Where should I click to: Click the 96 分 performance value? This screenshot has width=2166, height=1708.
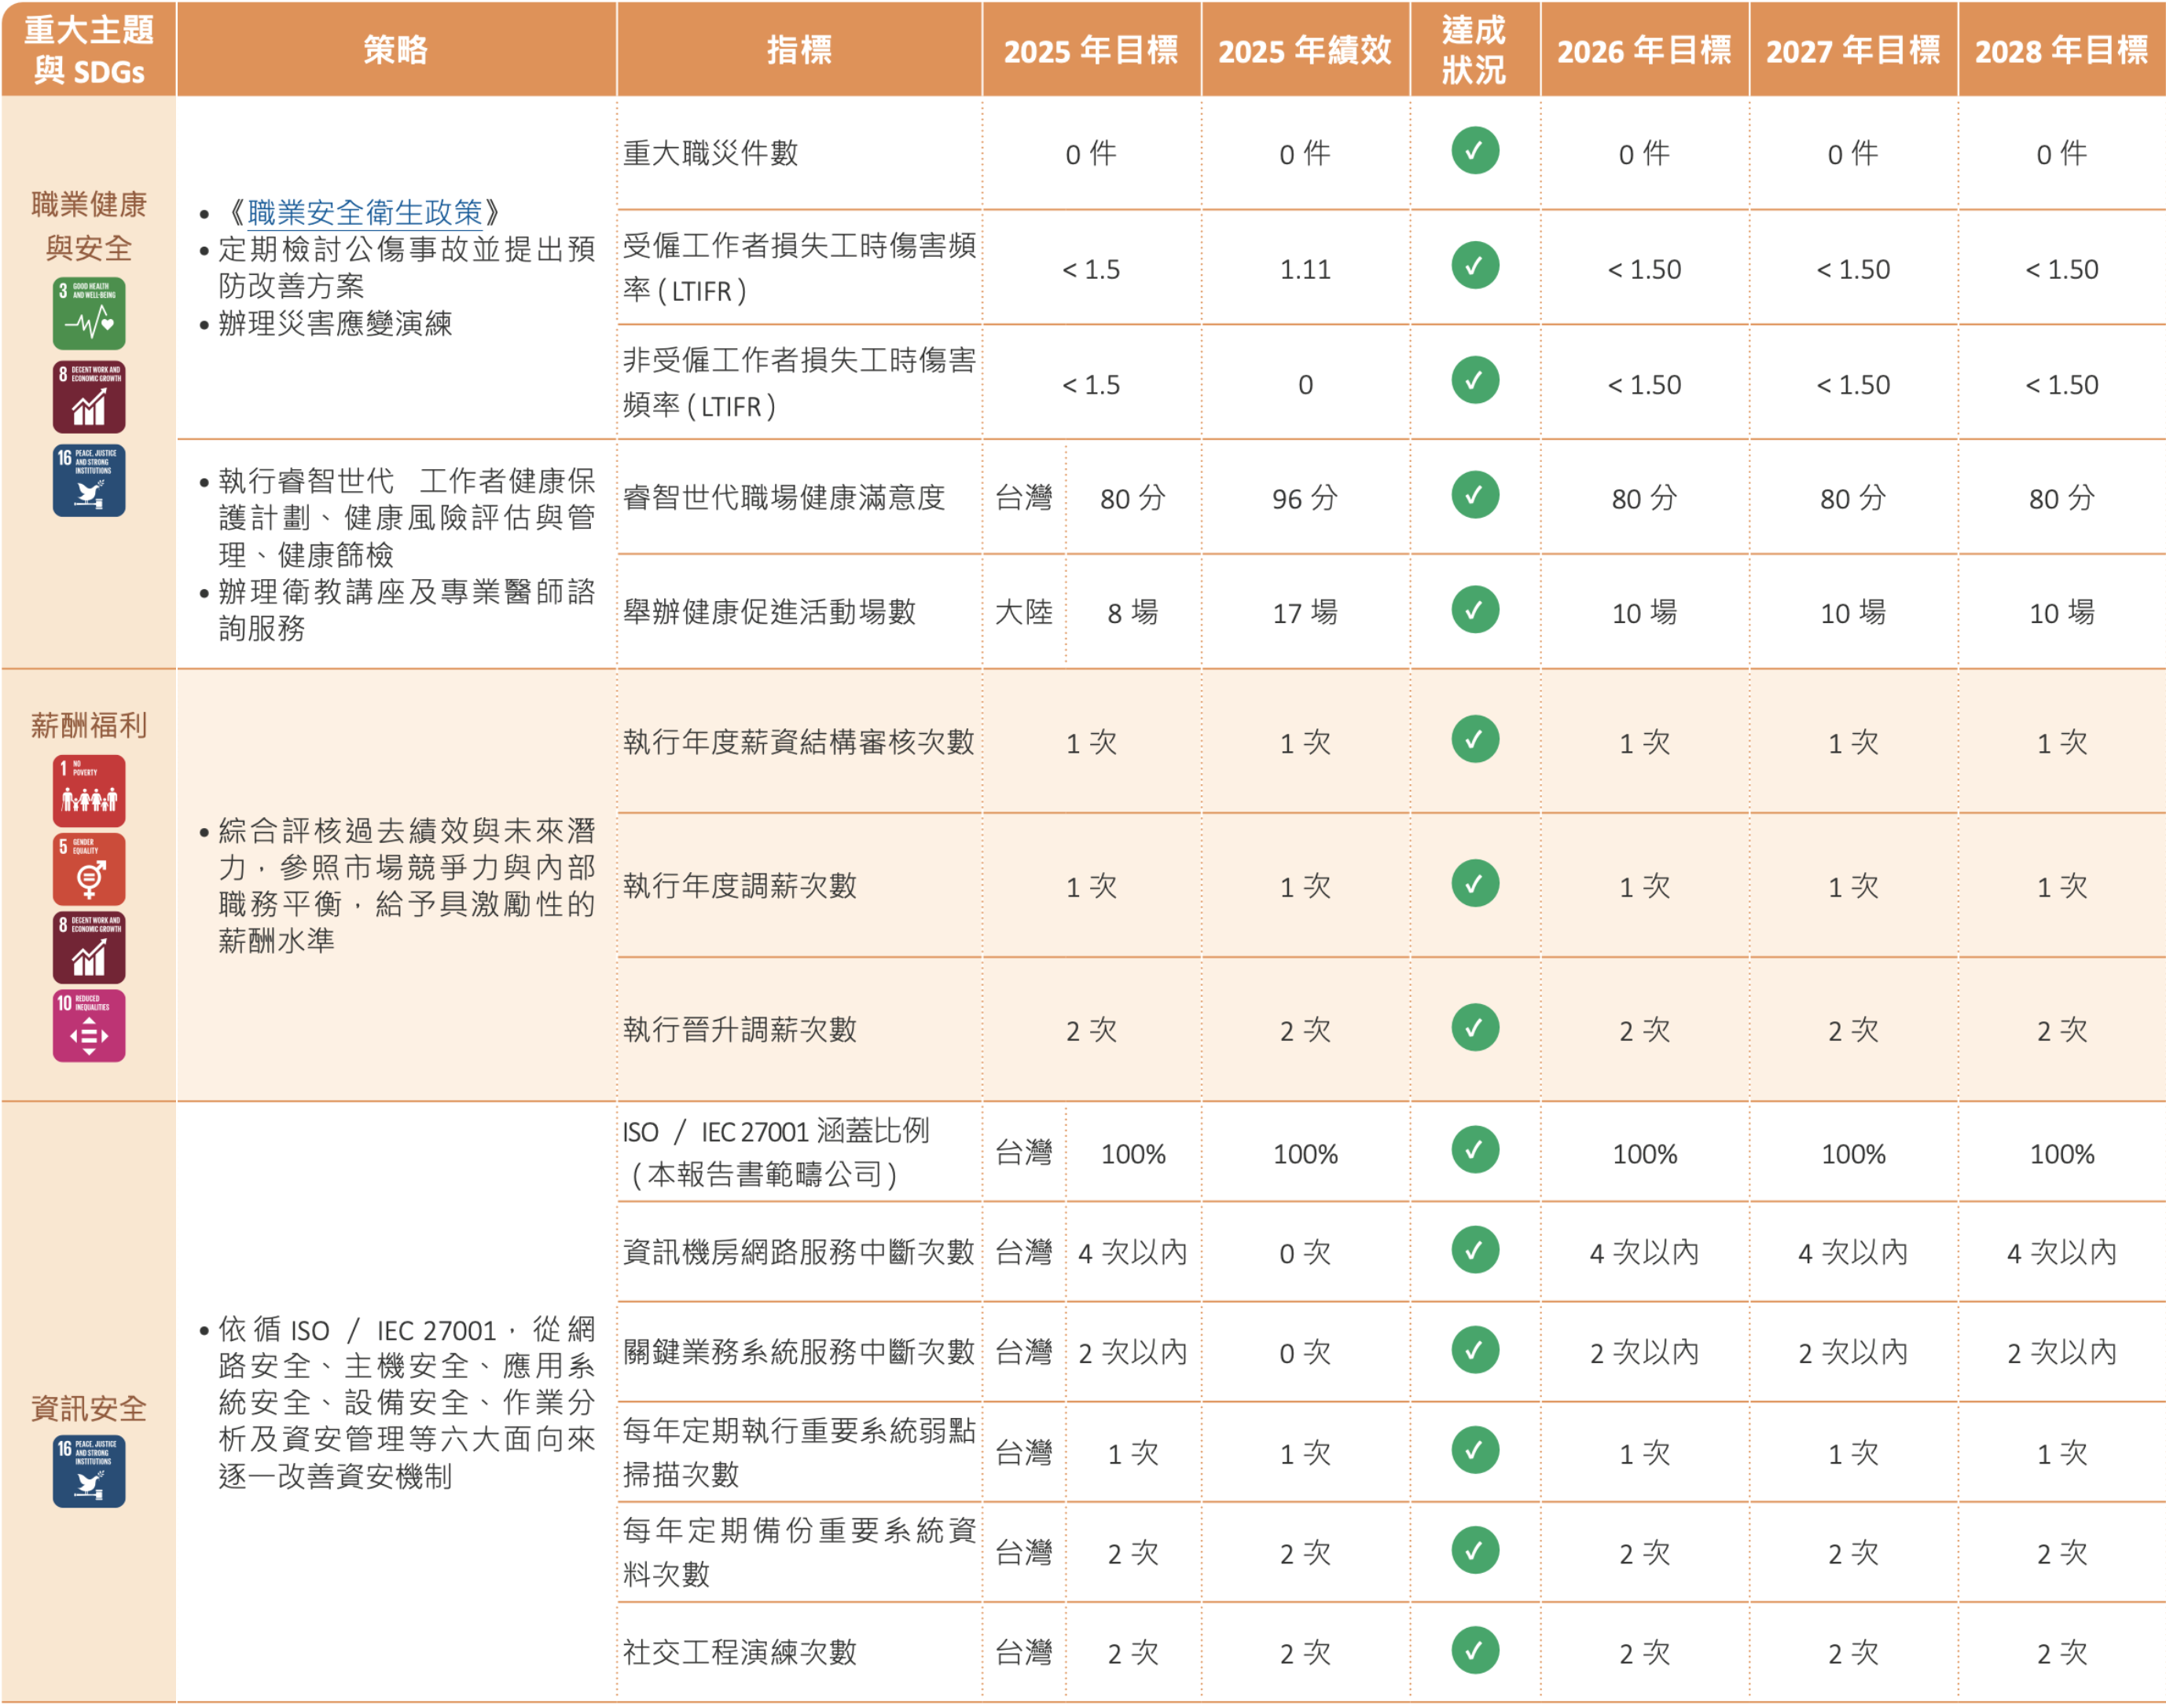(1305, 498)
